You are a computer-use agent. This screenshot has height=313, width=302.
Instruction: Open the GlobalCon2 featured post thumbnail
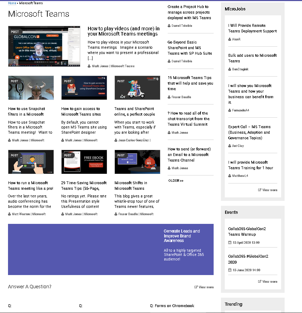pos(44,46)
